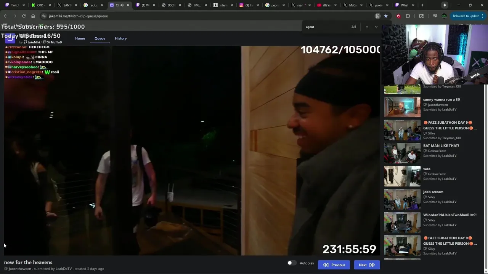
Task: Select the 'WJordan'NdJalenTwoManRizz?!' clip title
Action: [450, 215]
